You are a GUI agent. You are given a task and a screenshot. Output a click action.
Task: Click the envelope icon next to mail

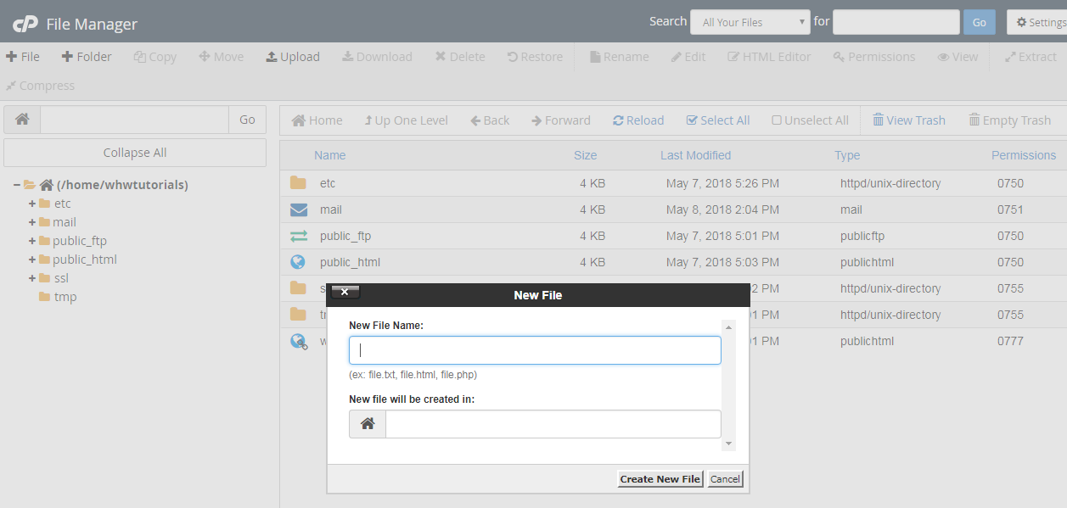(299, 209)
